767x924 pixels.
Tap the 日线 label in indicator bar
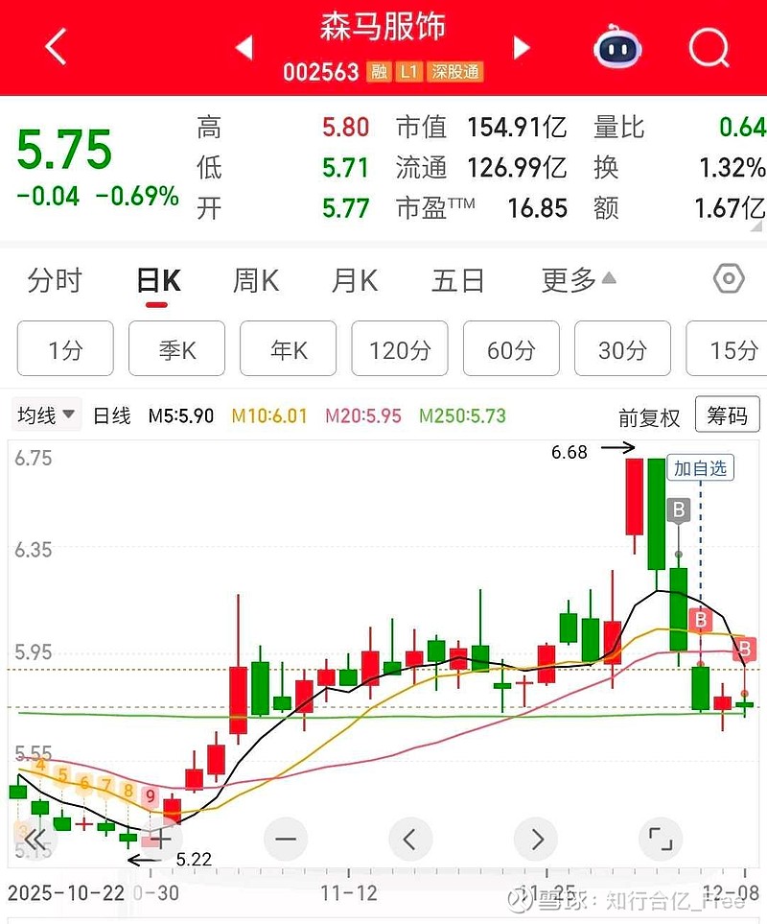click(x=112, y=416)
